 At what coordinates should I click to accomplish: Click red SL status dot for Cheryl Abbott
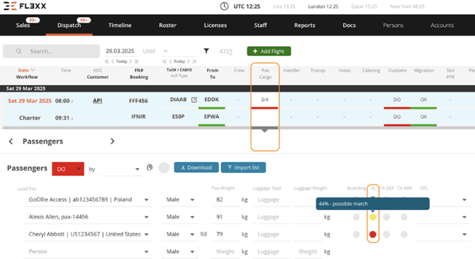(x=373, y=234)
